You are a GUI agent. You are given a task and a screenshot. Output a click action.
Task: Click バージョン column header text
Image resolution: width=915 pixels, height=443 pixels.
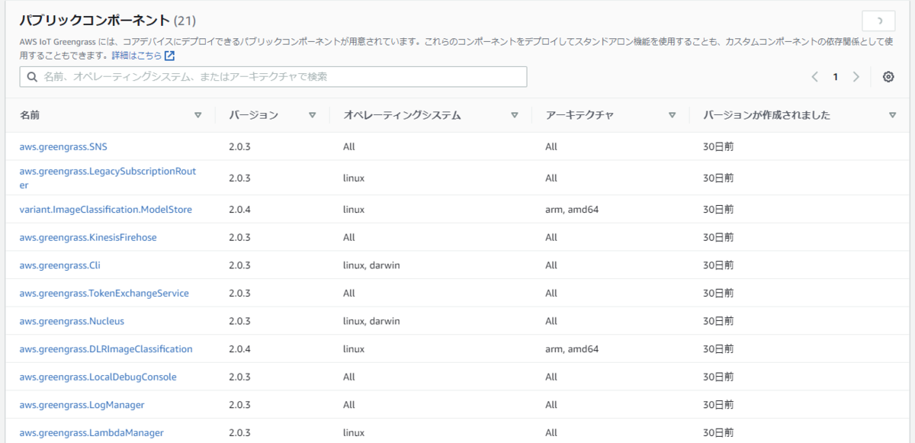(253, 116)
